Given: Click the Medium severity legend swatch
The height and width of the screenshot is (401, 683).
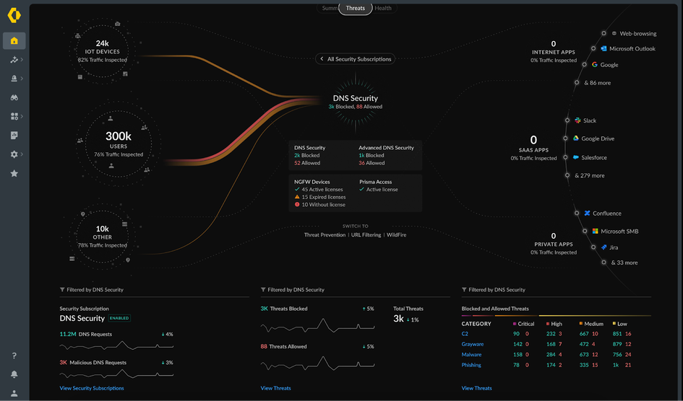Looking at the screenshot, I should pyautogui.click(x=581, y=324).
